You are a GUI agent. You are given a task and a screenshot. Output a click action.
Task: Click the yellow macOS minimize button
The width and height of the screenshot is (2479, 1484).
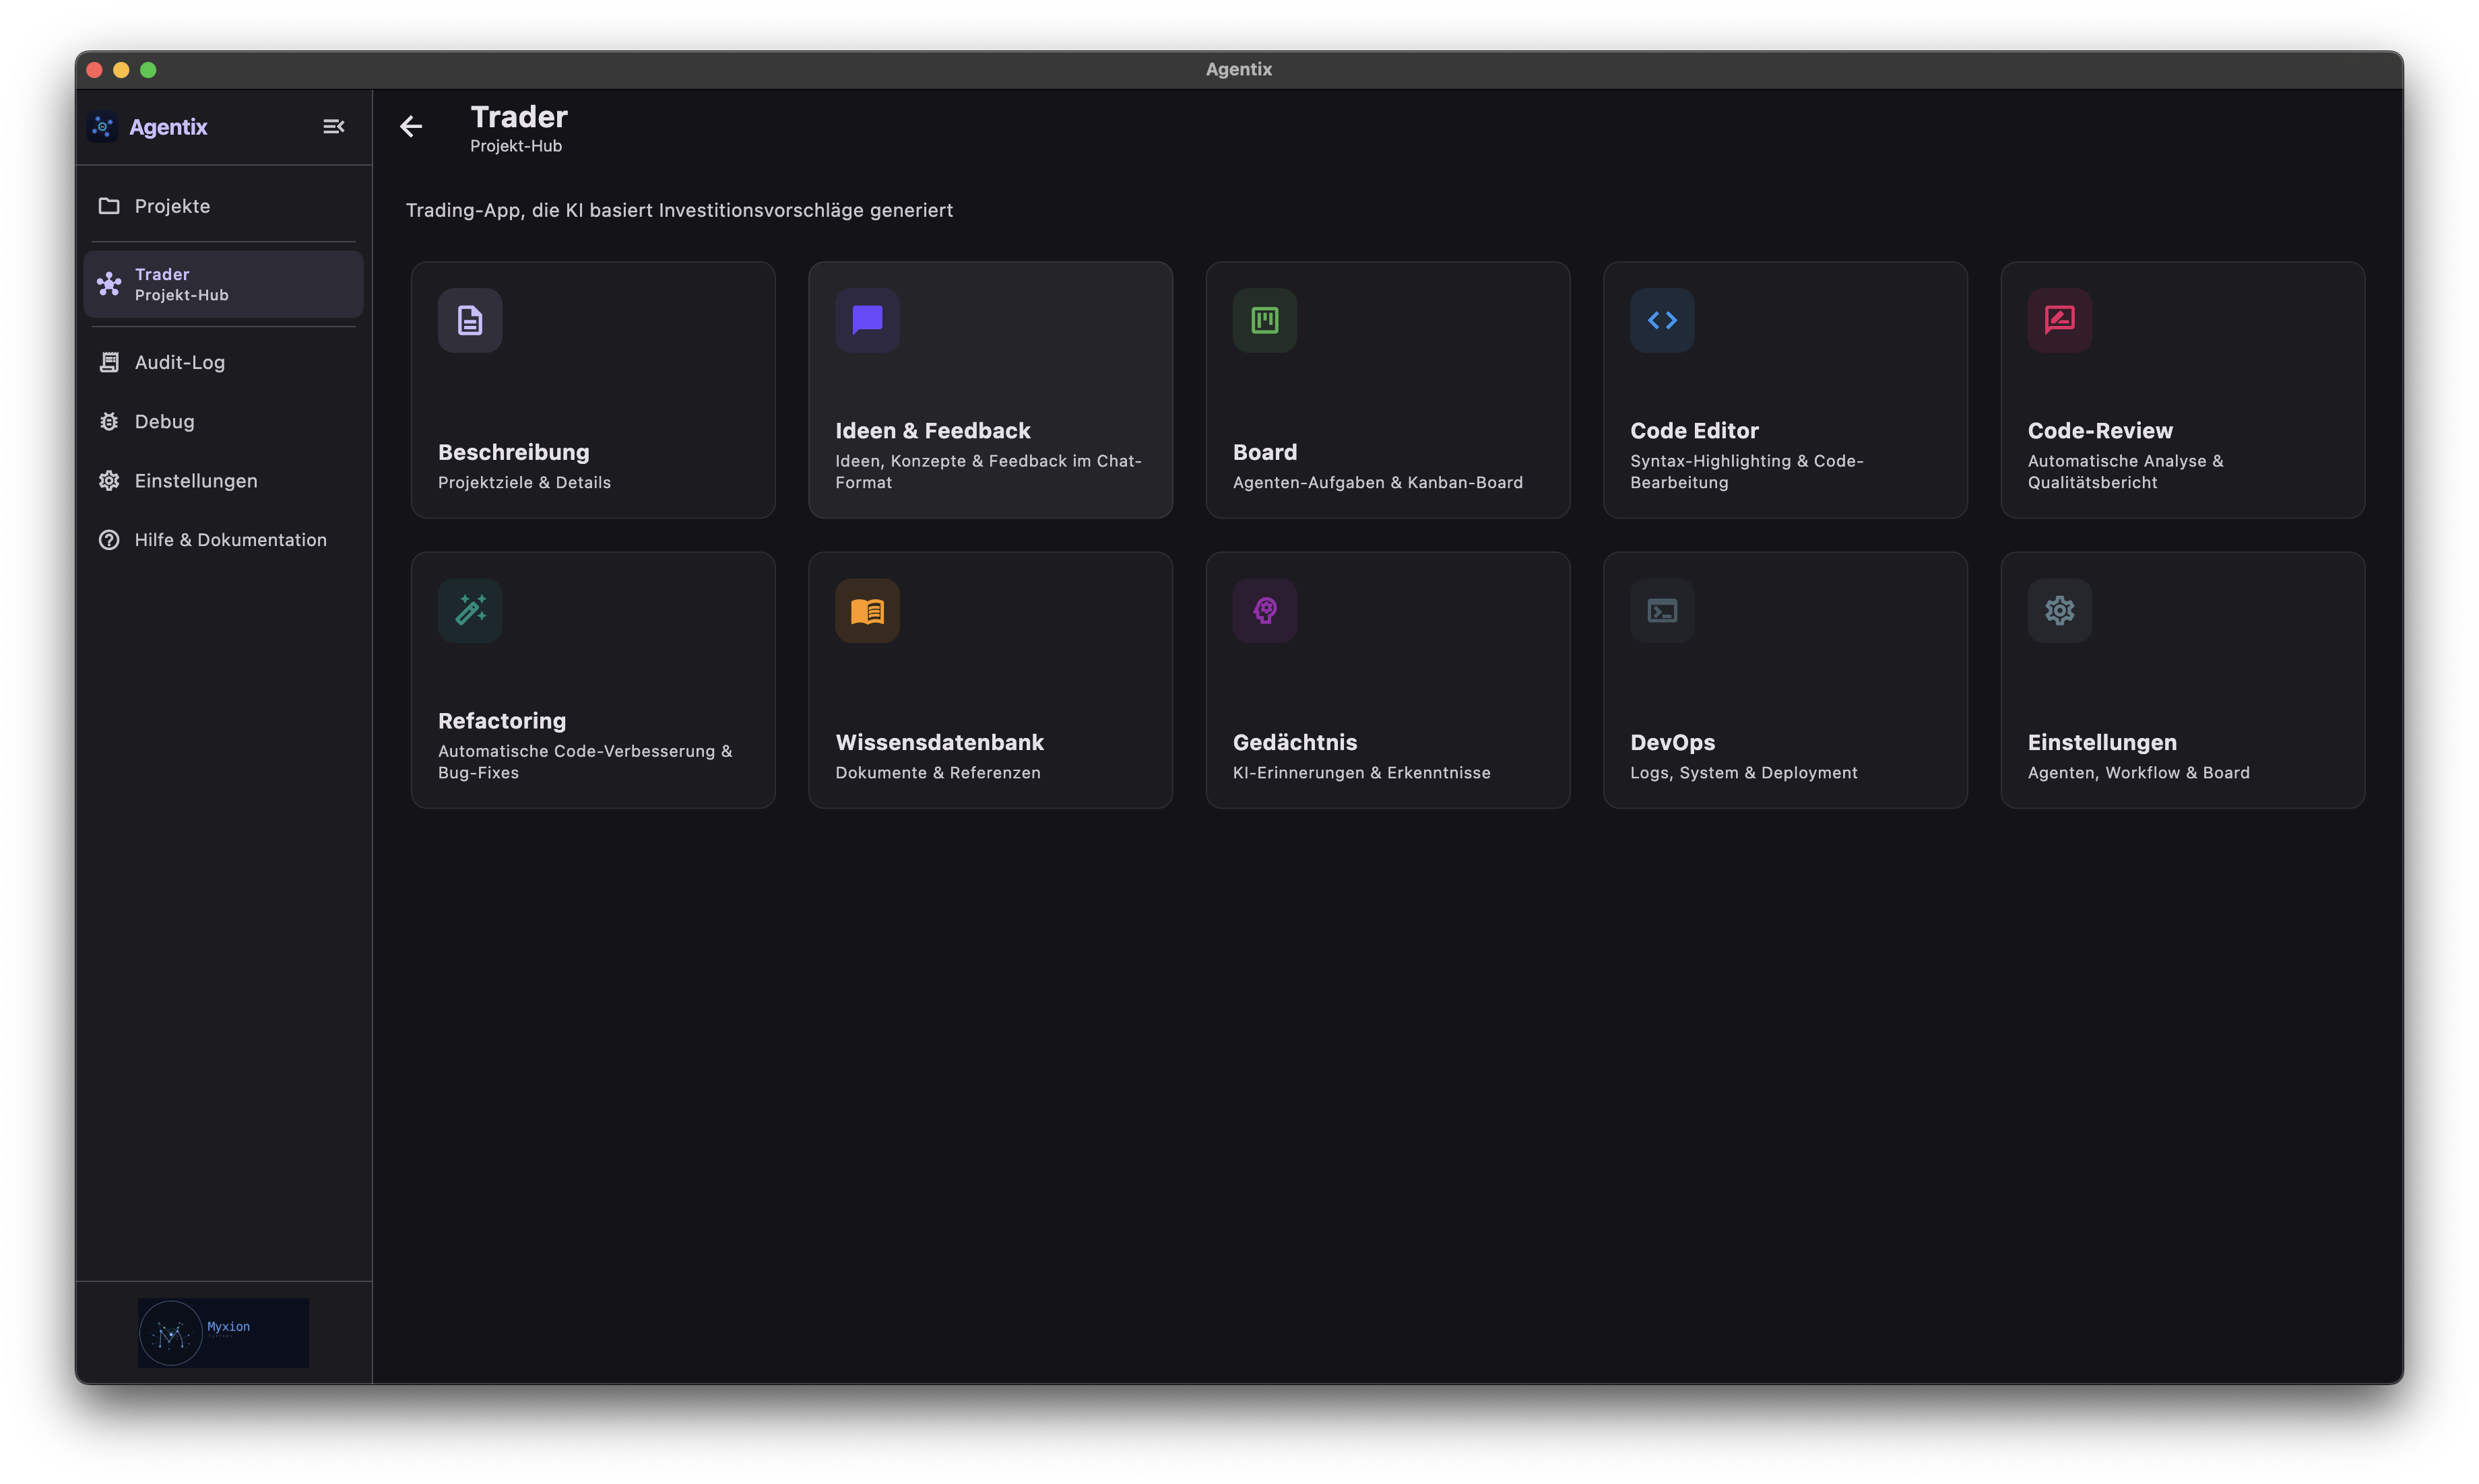[x=121, y=69]
